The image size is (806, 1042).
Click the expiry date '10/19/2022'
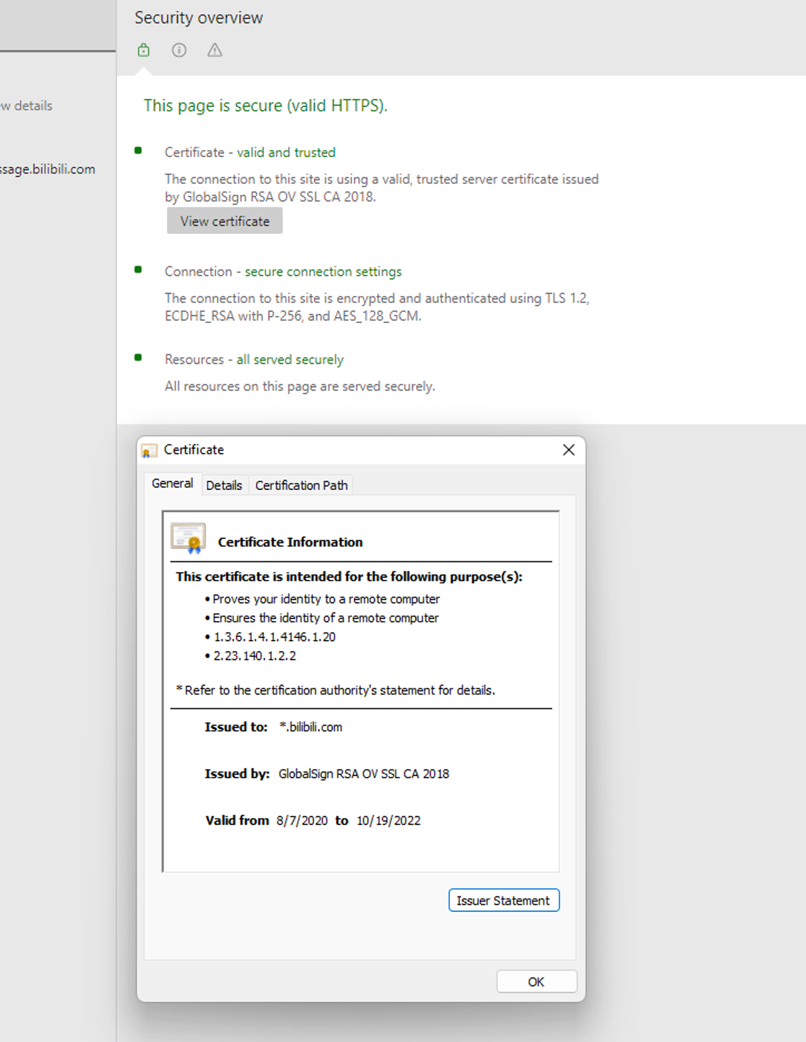tap(388, 821)
